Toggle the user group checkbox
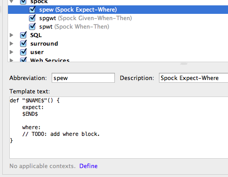Screen dimensions: 228x177 click(x=23, y=52)
